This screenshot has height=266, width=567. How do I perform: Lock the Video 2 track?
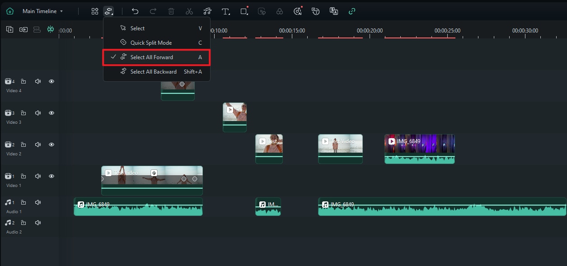(23, 145)
